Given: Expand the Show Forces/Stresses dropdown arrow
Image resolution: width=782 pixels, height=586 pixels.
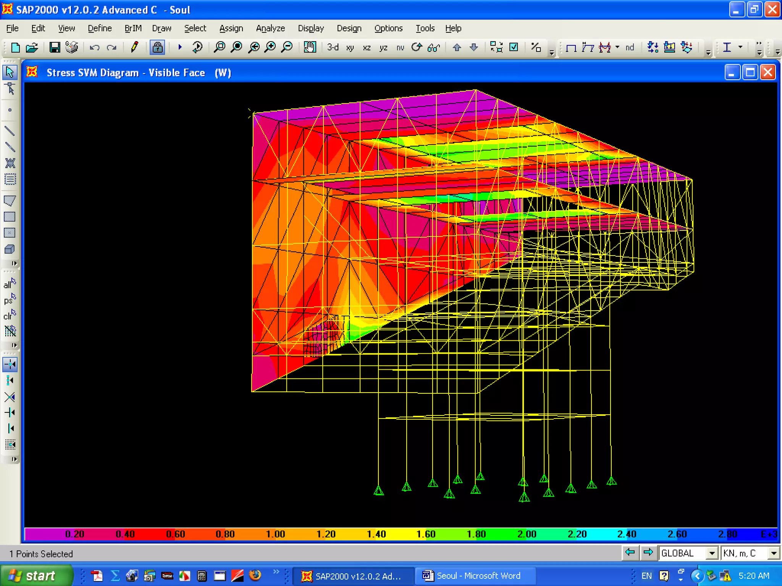Looking at the screenshot, I should point(617,47).
